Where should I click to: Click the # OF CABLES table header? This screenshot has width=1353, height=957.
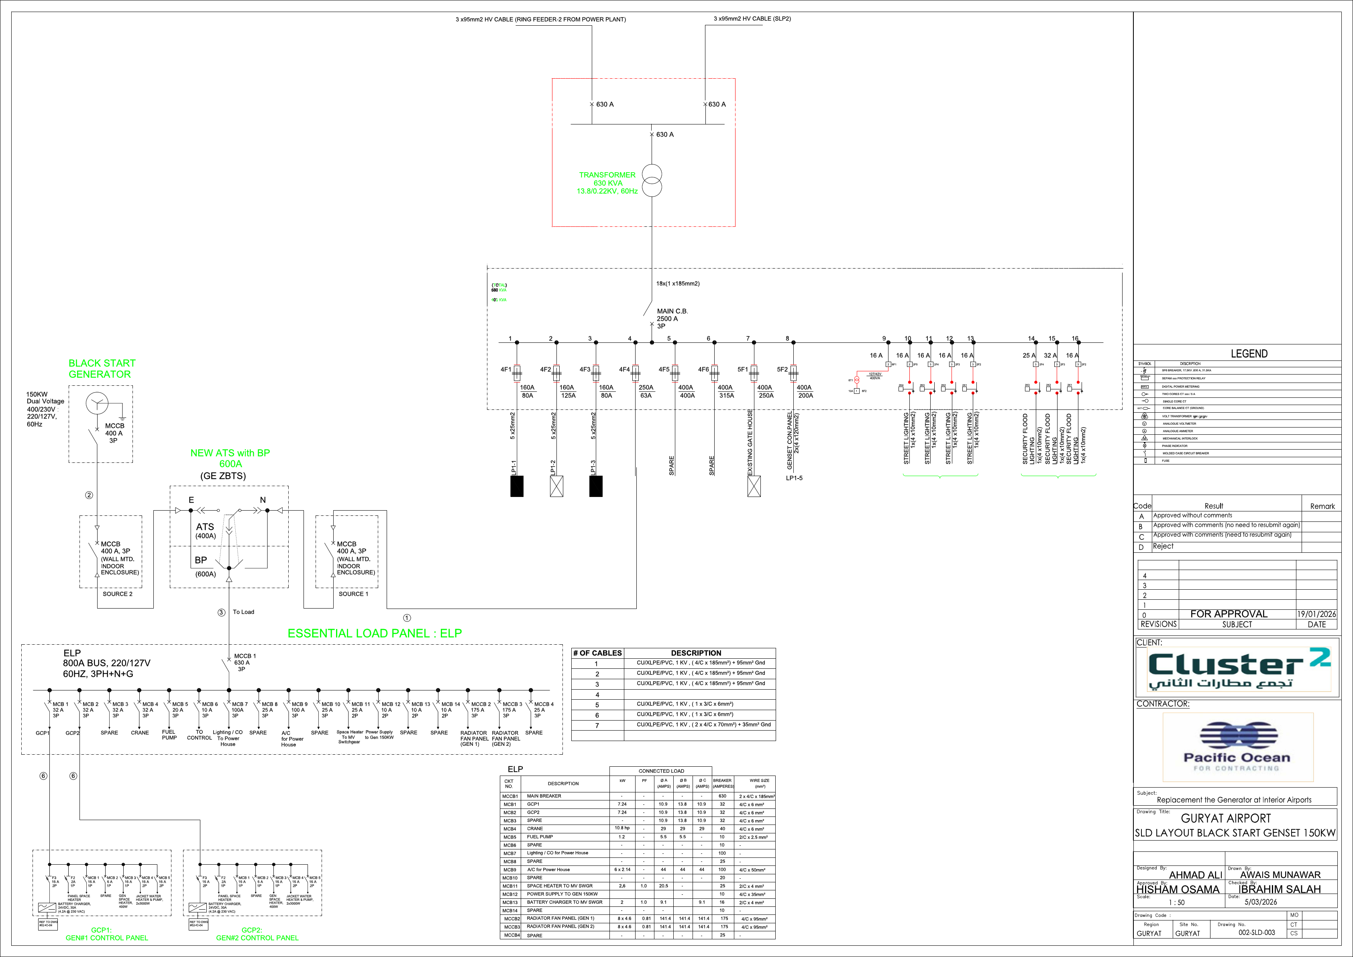pyautogui.click(x=597, y=653)
